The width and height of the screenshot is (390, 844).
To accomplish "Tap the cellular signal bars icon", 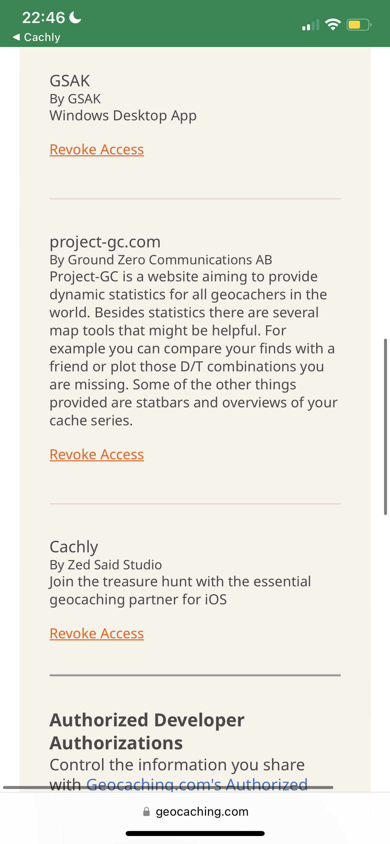I will coord(311,25).
